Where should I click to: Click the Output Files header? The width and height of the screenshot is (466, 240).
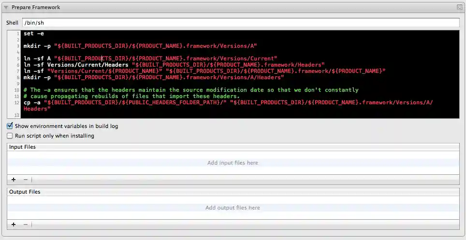tap(25, 192)
